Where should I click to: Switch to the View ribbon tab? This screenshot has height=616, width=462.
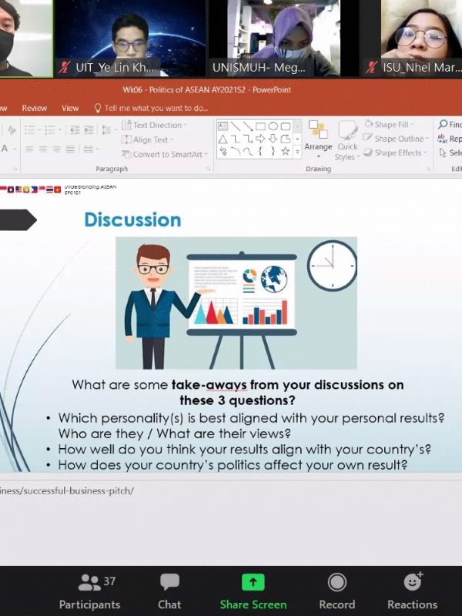[x=70, y=109]
